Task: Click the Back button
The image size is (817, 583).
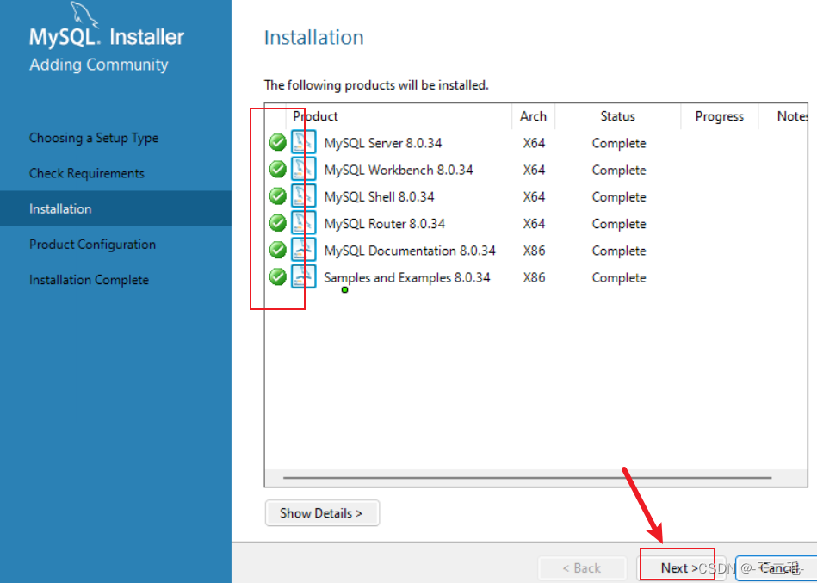Action: pyautogui.click(x=582, y=567)
